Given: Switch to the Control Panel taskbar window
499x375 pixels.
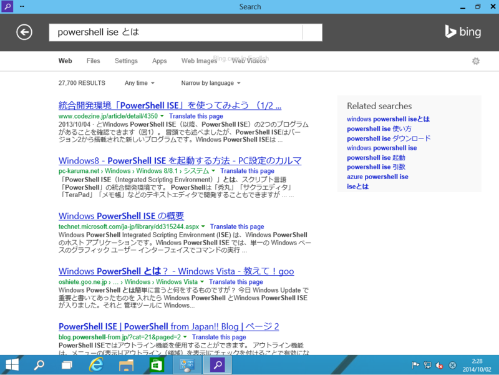Looking at the screenshot, I should point(187,365).
